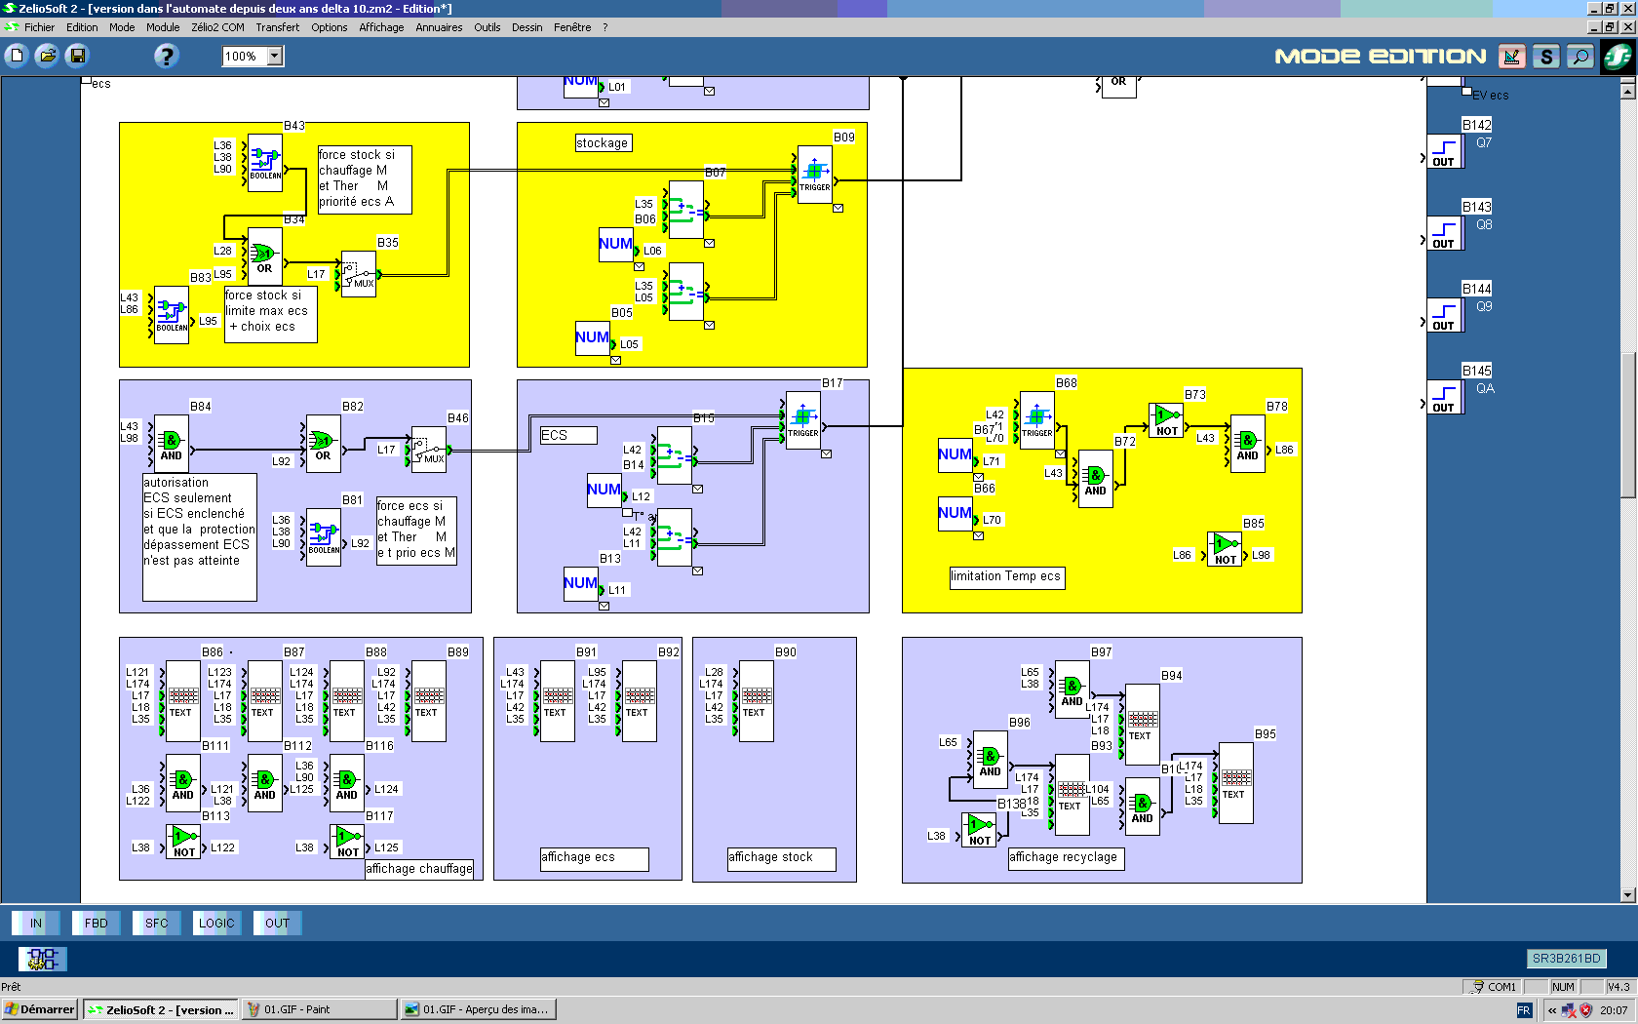The width and height of the screenshot is (1638, 1024).
Task: Open the Transfert menu
Action: (x=277, y=27)
